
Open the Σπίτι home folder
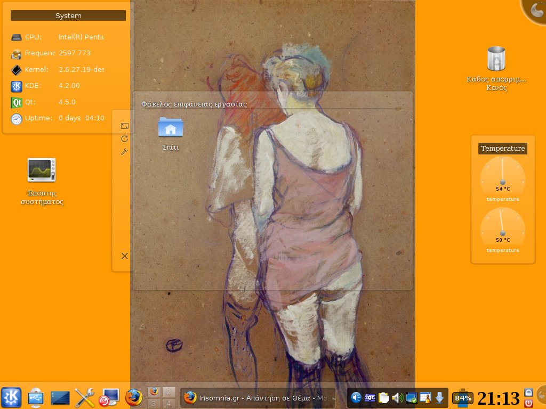coord(171,128)
